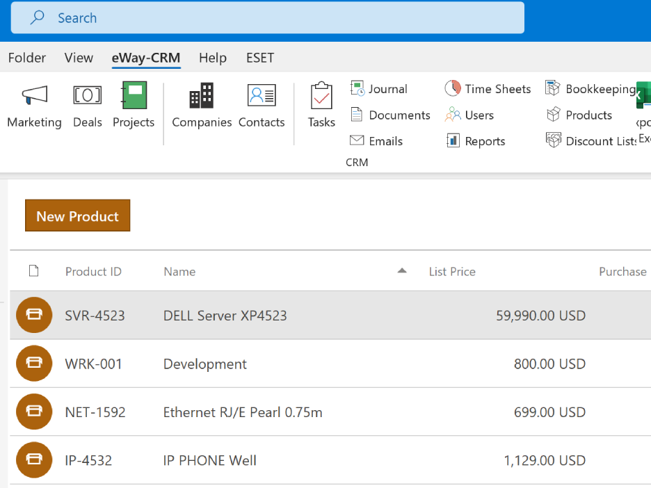Open the Deals module icon
The height and width of the screenshot is (488, 651).
tap(87, 95)
